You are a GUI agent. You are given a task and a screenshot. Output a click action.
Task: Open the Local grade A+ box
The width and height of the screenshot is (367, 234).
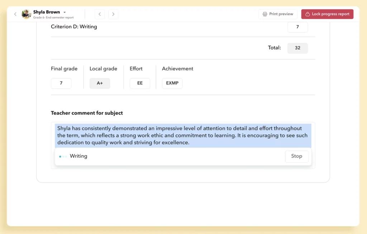[100, 83]
